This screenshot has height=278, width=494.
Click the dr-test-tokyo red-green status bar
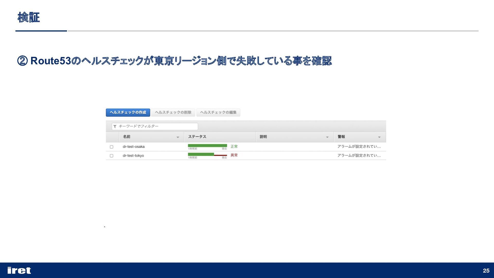(x=207, y=154)
